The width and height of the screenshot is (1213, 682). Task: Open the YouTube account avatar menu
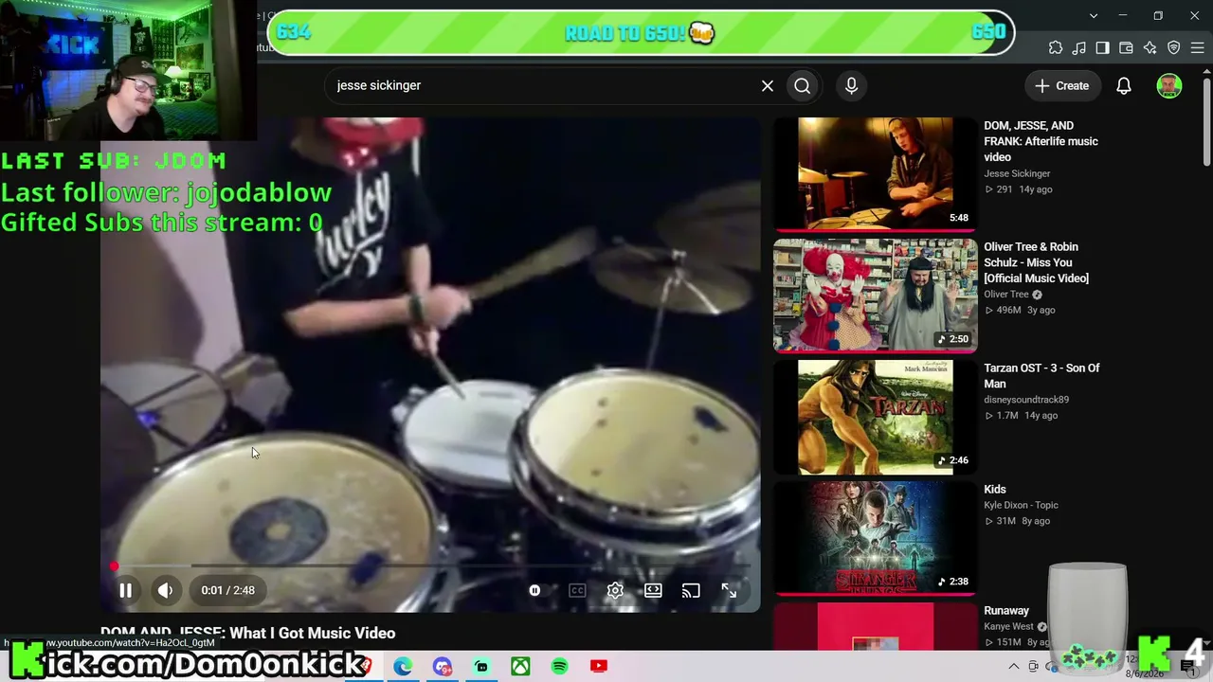point(1169,85)
